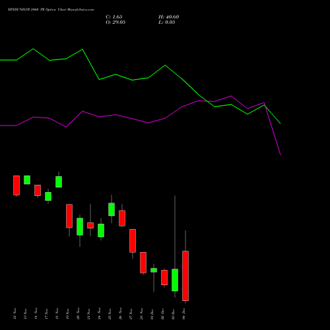Click the red candlestick for 27 Nov
Screen dimensions: 330x330
coord(133,241)
